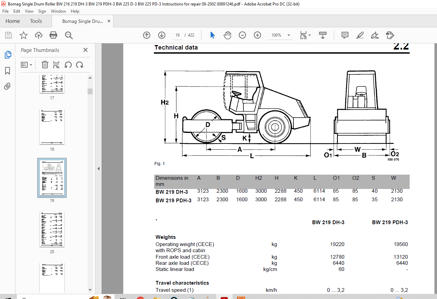
Task: Open the File menu
Action: 5,11
